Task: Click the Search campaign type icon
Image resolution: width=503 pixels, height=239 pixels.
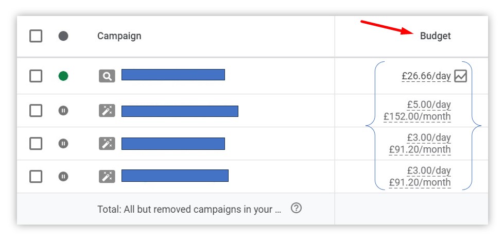Action: pos(107,76)
